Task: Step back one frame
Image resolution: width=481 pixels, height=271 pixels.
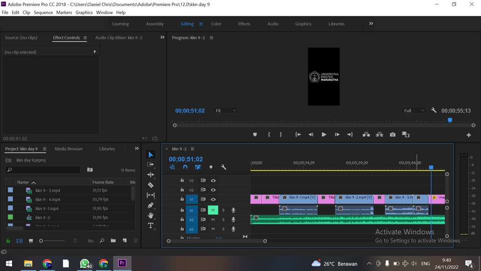Action: (x=311, y=134)
